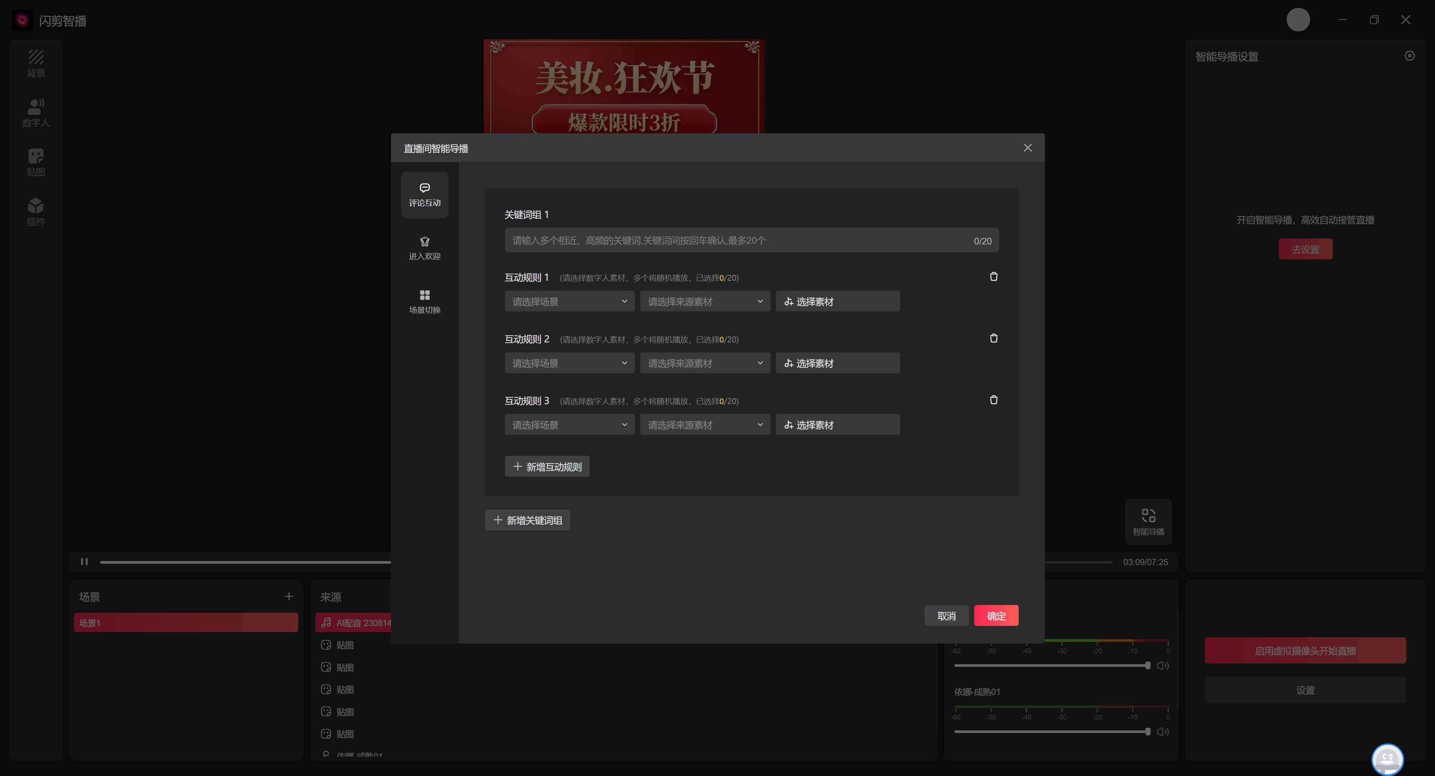The height and width of the screenshot is (776, 1435).
Task: Select 场景1 in the scene list
Action: tap(185, 623)
